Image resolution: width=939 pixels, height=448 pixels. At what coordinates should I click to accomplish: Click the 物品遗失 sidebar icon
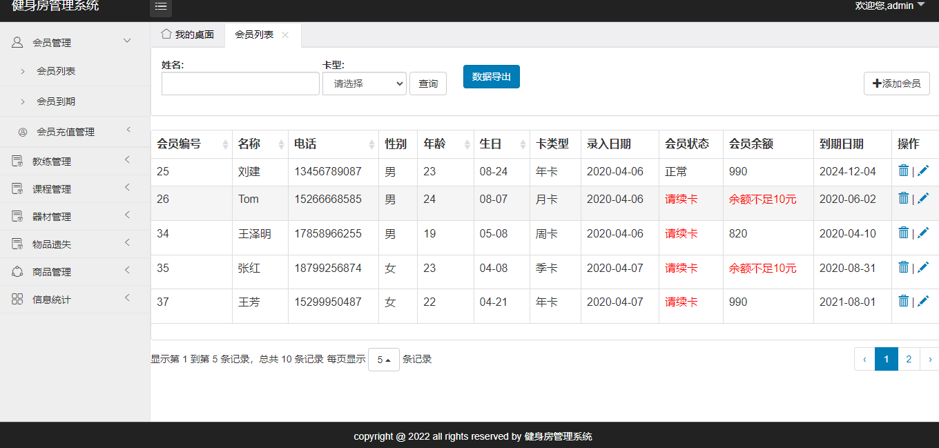click(x=18, y=244)
